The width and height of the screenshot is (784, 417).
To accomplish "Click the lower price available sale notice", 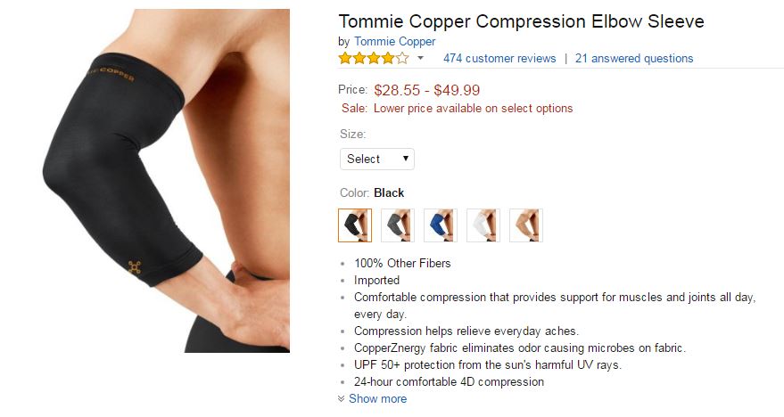I will tap(473, 109).
